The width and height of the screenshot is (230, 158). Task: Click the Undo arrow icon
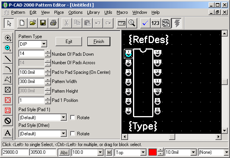click(x=98, y=23)
